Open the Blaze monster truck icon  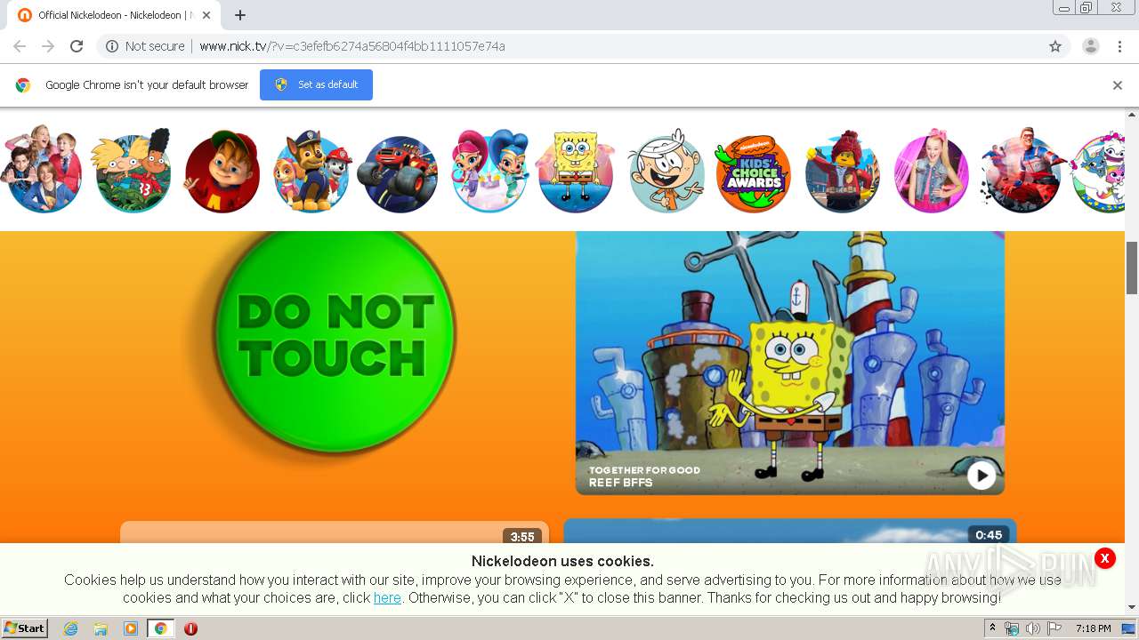tap(398, 174)
